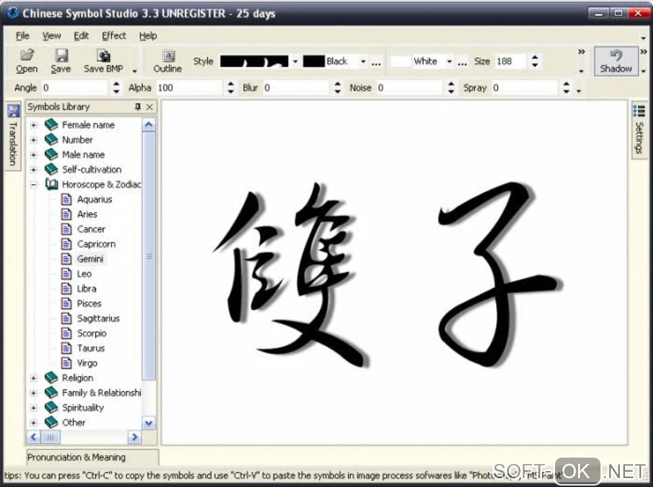Open the Help menu
653x487 pixels.
pos(148,36)
